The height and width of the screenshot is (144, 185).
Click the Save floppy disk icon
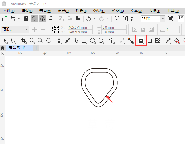[26, 19]
